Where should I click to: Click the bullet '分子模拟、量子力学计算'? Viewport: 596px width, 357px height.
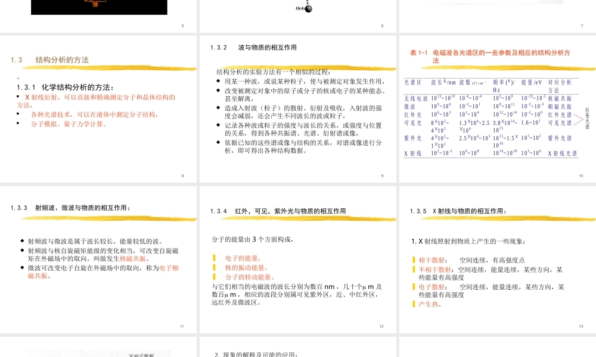click(x=69, y=124)
